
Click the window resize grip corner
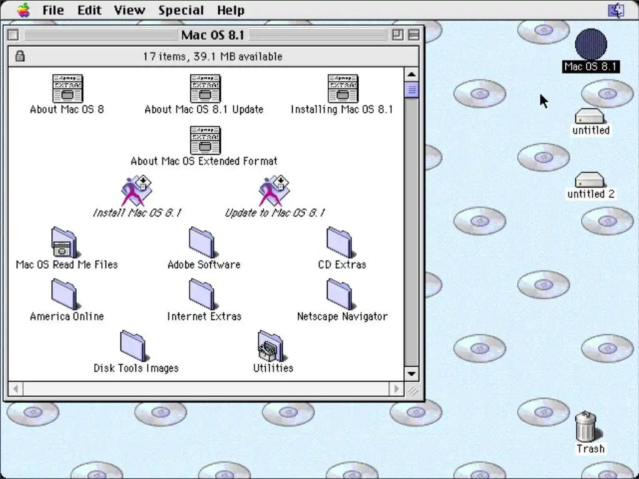click(x=412, y=389)
